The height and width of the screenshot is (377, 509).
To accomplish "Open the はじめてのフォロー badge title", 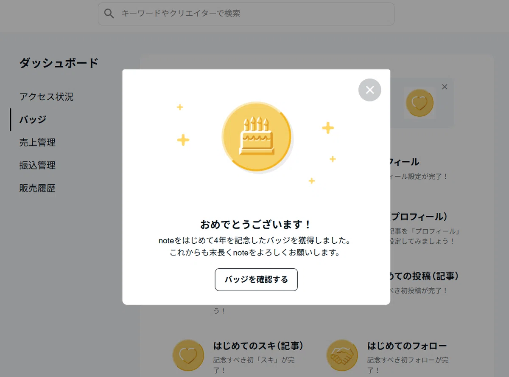I will [407, 346].
